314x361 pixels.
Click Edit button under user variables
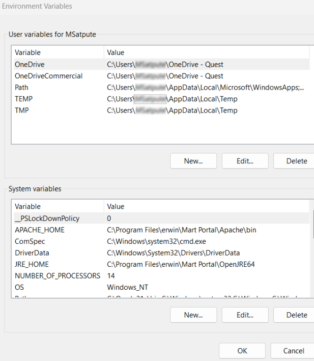(245, 161)
